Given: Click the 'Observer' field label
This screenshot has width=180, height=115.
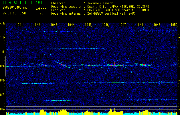Looking at the screenshot, I should coord(58,3).
